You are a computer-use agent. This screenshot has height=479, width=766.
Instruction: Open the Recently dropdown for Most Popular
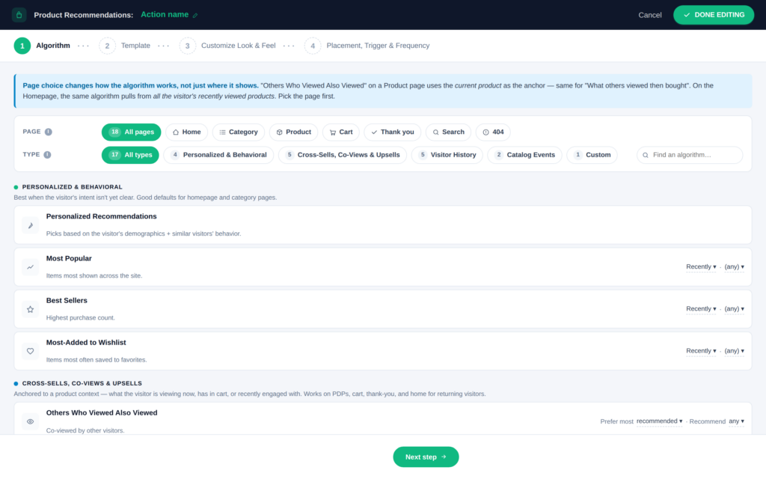coord(701,267)
